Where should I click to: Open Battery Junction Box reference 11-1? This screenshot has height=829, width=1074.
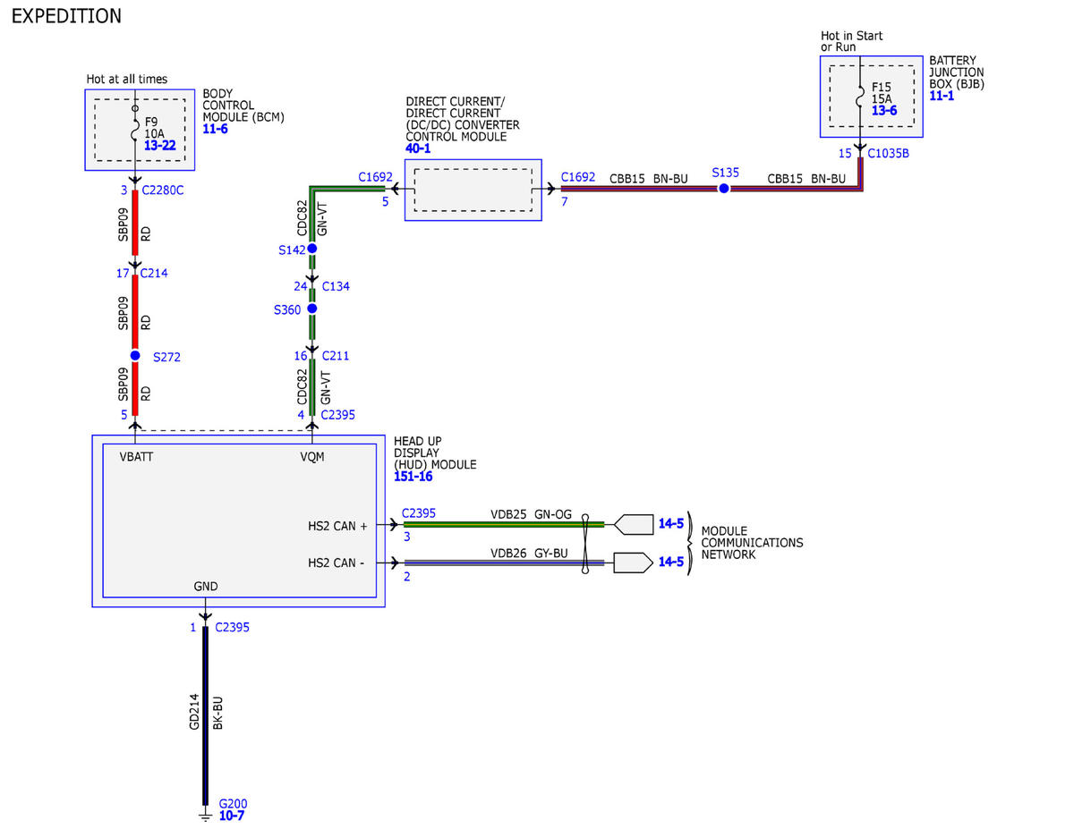[x=942, y=96]
